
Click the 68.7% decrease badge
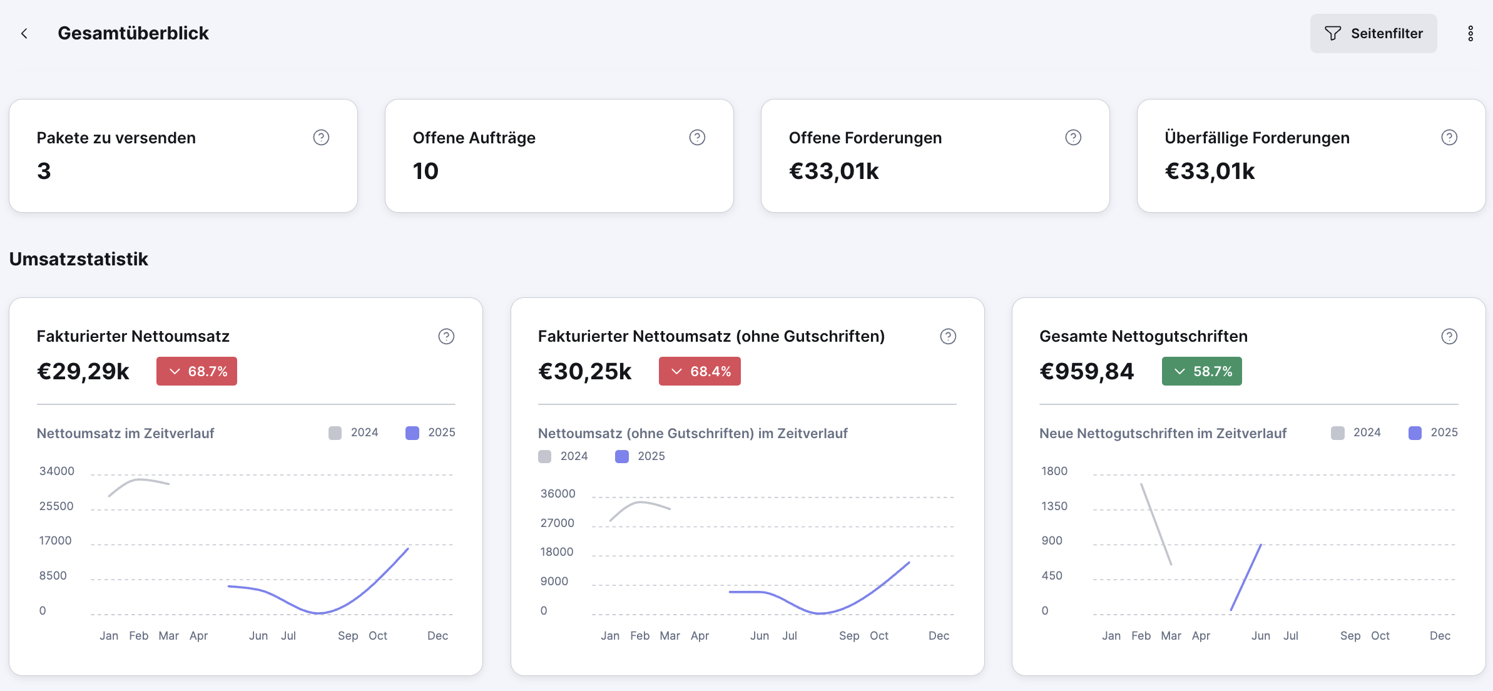pos(196,371)
